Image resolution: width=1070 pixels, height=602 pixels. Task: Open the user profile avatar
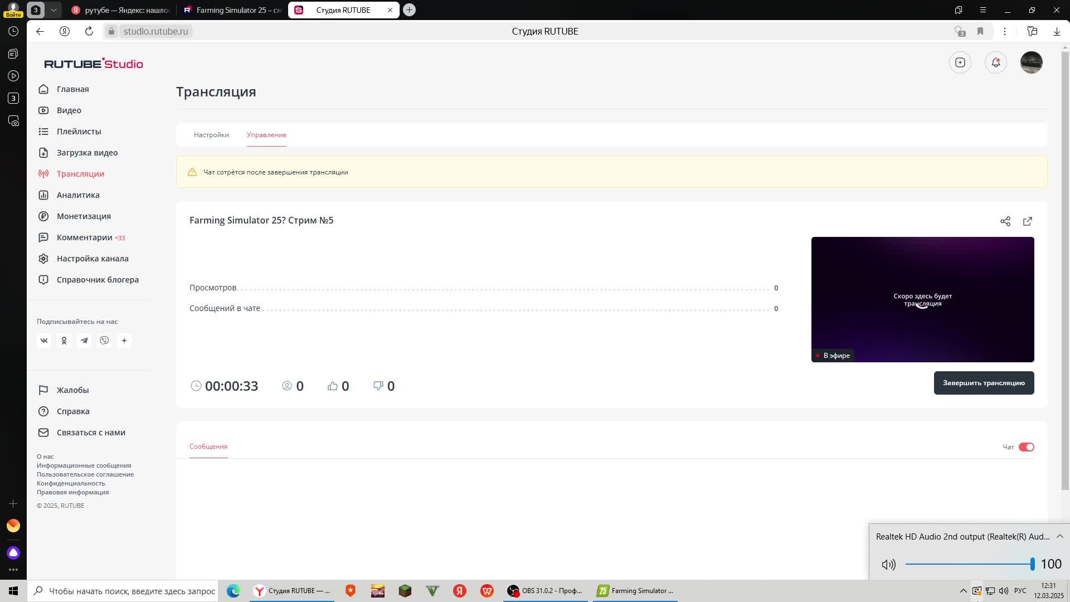pos(1031,62)
